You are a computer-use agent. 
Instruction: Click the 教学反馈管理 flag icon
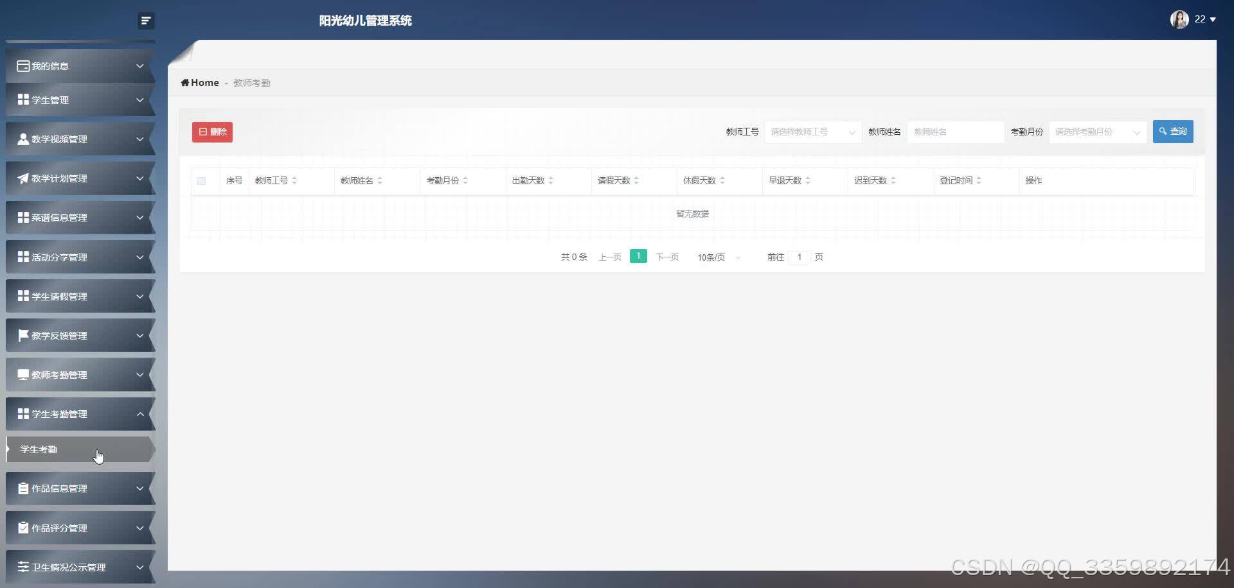tap(22, 335)
